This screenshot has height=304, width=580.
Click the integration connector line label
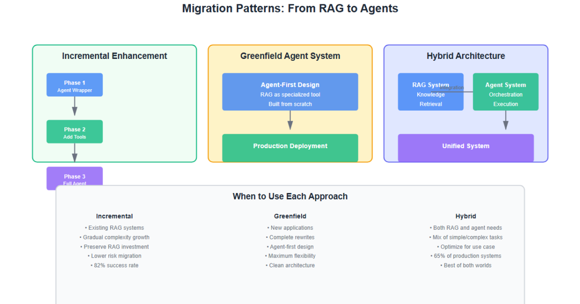452,88
